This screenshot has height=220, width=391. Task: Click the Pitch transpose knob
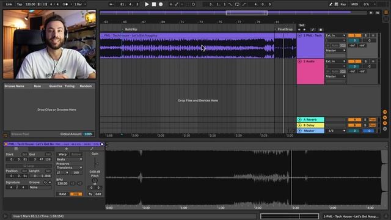(95, 180)
